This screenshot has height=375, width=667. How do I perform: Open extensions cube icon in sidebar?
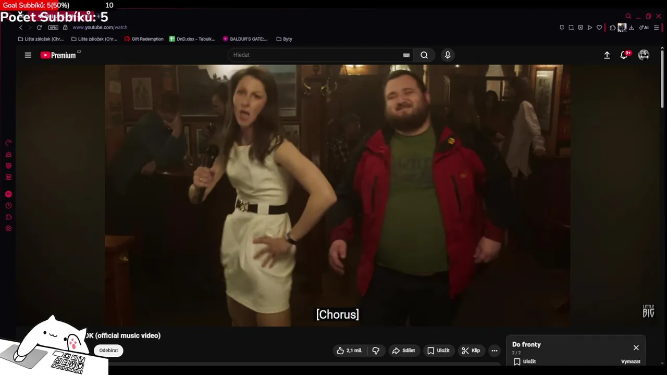(x=8, y=217)
